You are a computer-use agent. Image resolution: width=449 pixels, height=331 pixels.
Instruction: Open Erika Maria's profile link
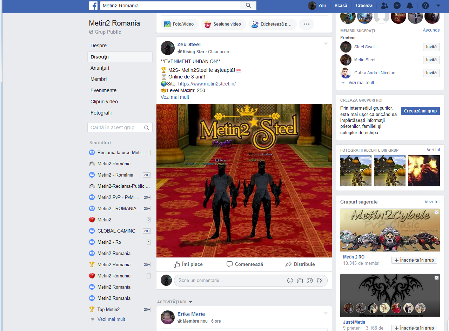coord(191,314)
